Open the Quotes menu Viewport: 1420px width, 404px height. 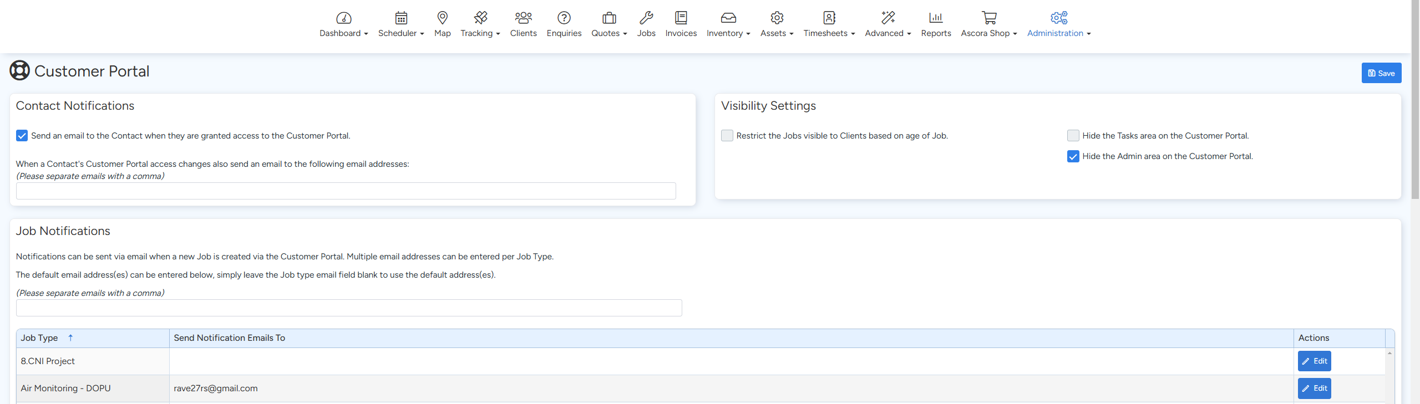tap(608, 33)
